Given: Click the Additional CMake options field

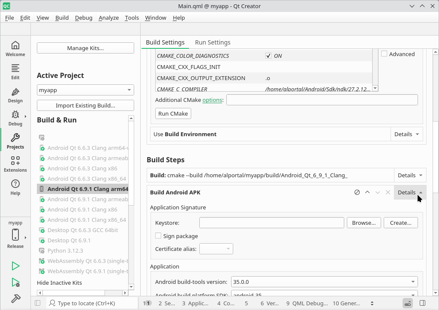Looking at the screenshot, I should (322, 100).
